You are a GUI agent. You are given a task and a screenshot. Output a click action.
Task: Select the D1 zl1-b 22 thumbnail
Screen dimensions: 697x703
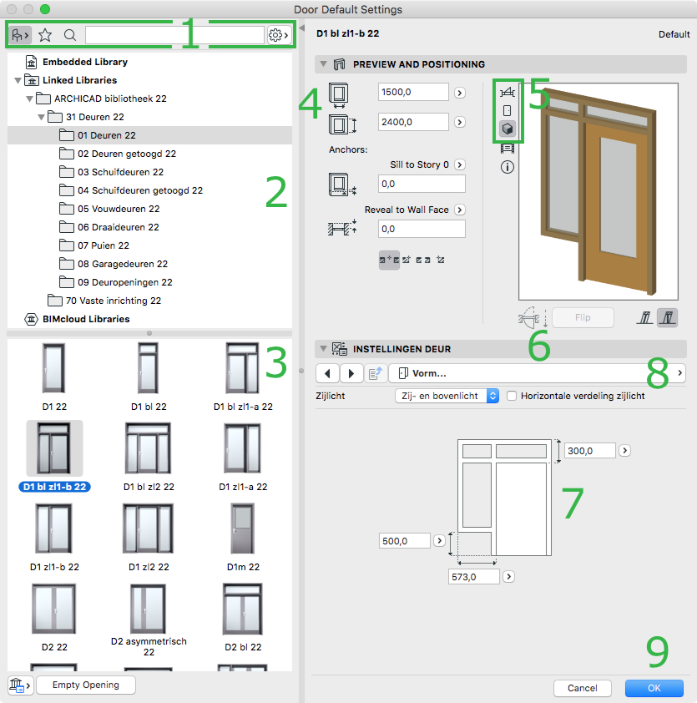pos(54,529)
